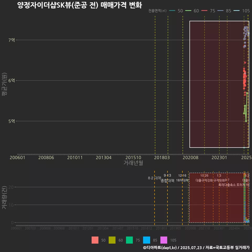Click the top chart x-axis label '200601'
Screen dimensions: 252x252
[x=17, y=157]
